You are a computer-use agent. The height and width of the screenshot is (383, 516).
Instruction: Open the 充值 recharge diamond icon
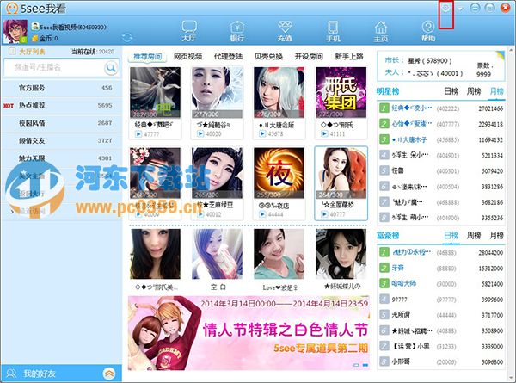pos(285,31)
